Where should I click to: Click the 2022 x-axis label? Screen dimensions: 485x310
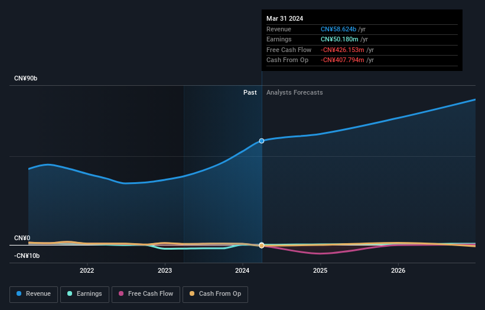[87, 270]
